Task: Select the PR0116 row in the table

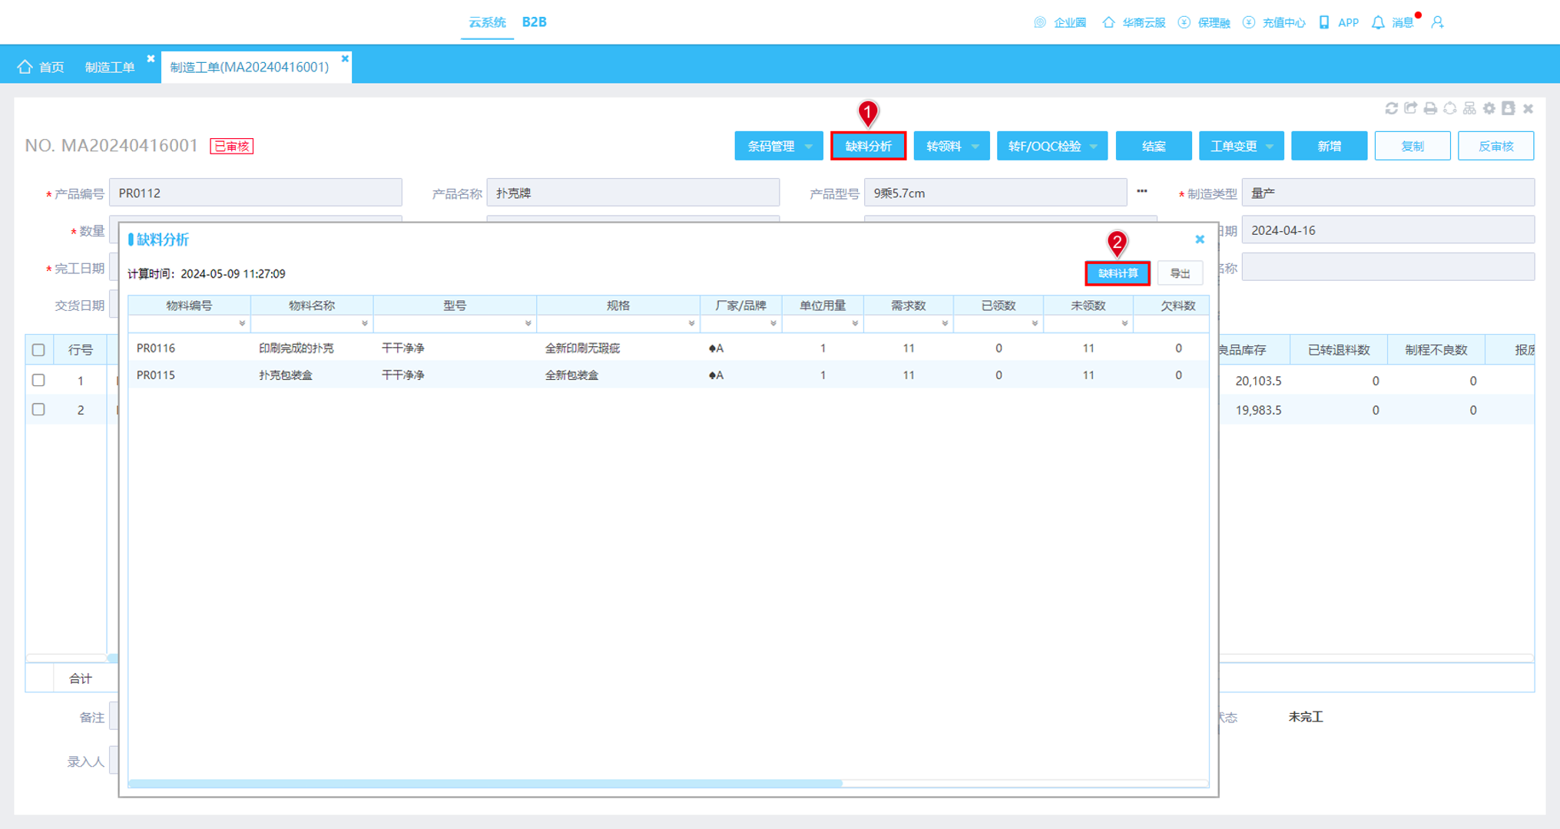Action: click(x=668, y=348)
